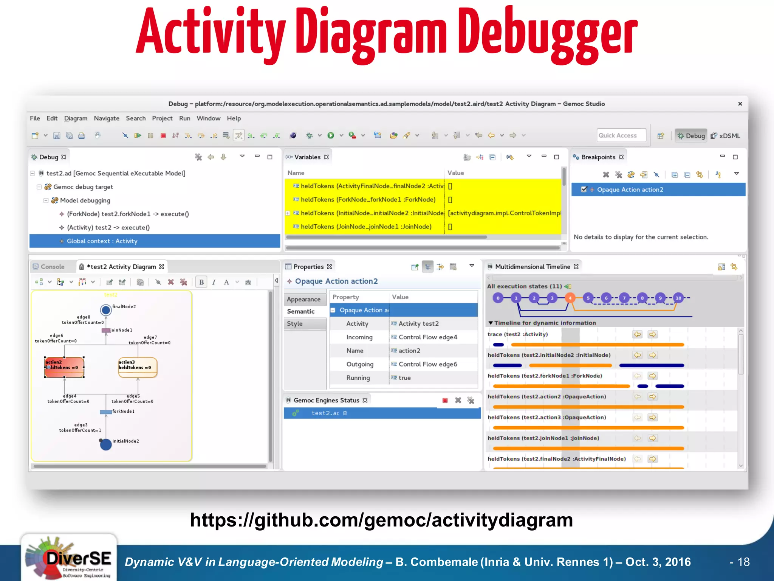The width and height of the screenshot is (774, 581).
Task: Click the Open Perspective icon
Action: (661, 136)
